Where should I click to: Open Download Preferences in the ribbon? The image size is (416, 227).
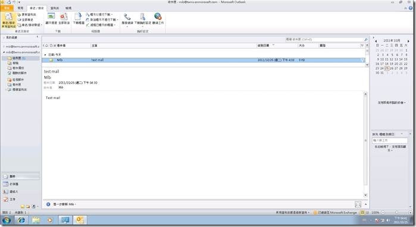(x=143, y=19)
